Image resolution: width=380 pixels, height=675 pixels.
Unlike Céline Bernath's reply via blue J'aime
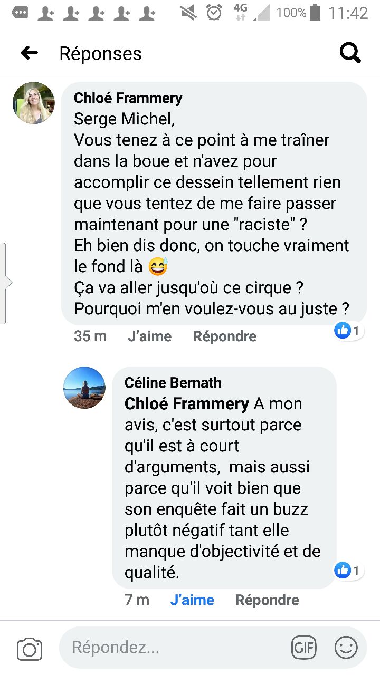[192, 600]
